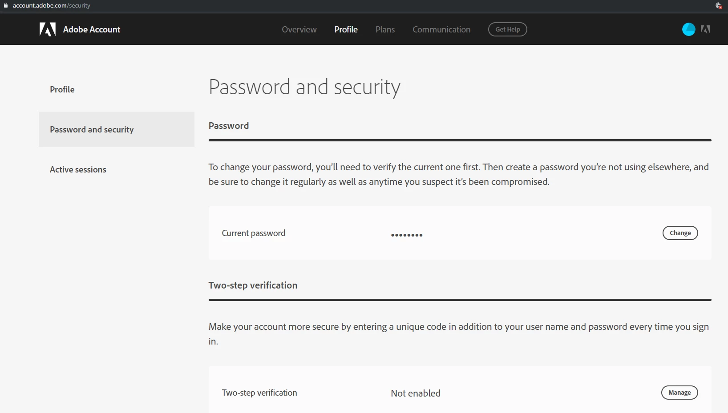The height and width of the screenshot is (413, 728).
Task: Click the browser extension icon at top right
Action: tap(718, 5)
